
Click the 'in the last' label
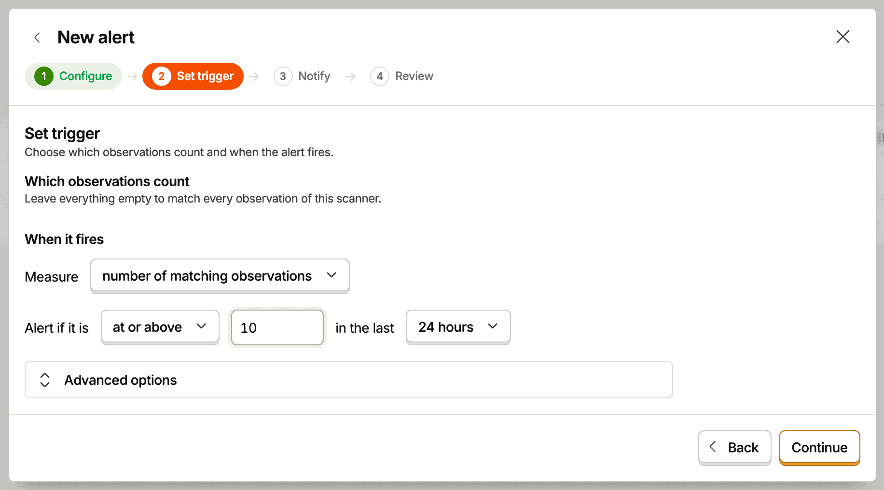[365, 328]
